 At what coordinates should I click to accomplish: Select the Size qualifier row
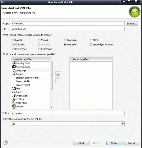coord(31,88)
